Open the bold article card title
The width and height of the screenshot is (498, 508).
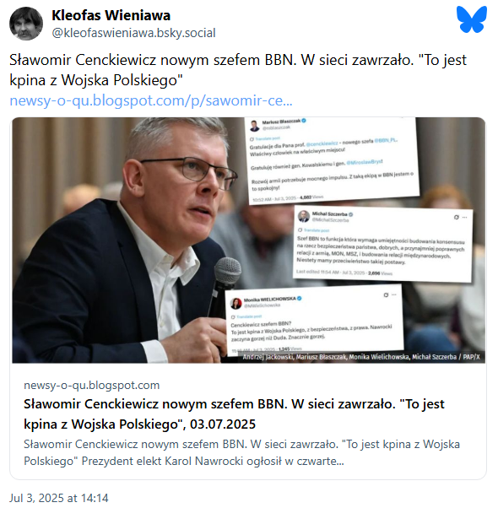tap(234, 413)
